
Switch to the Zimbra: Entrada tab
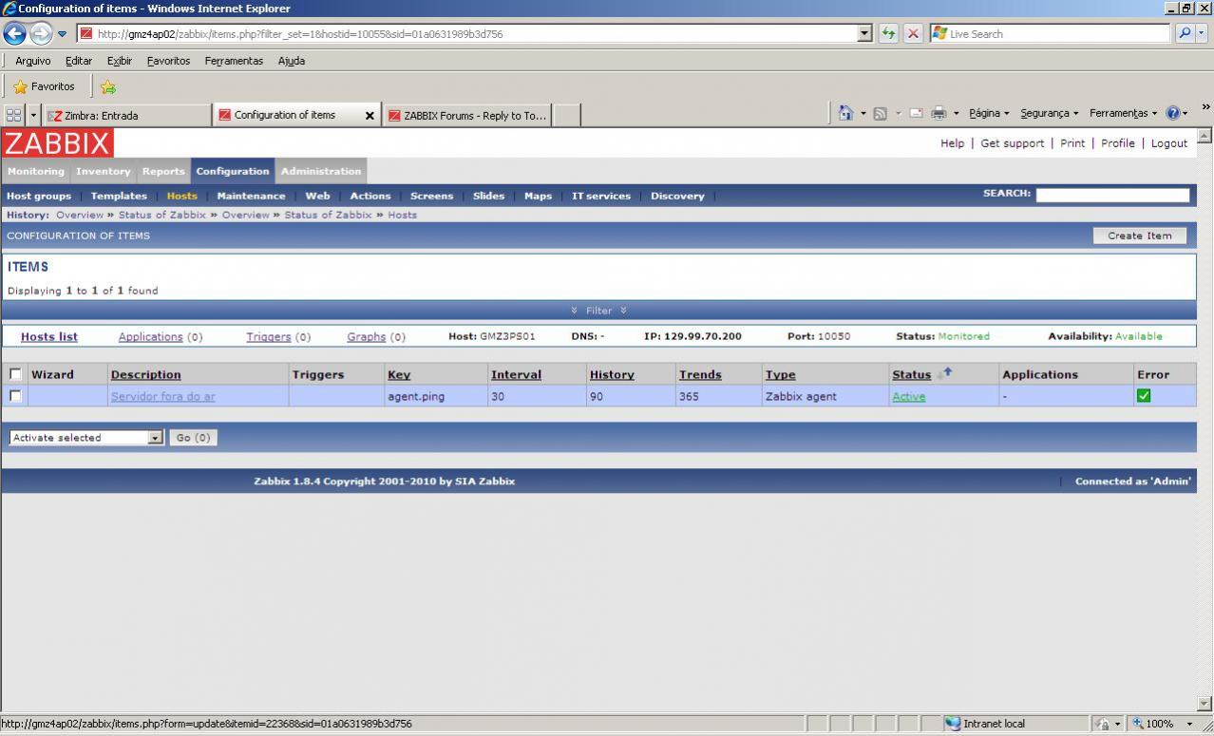[x=127, y=116]
